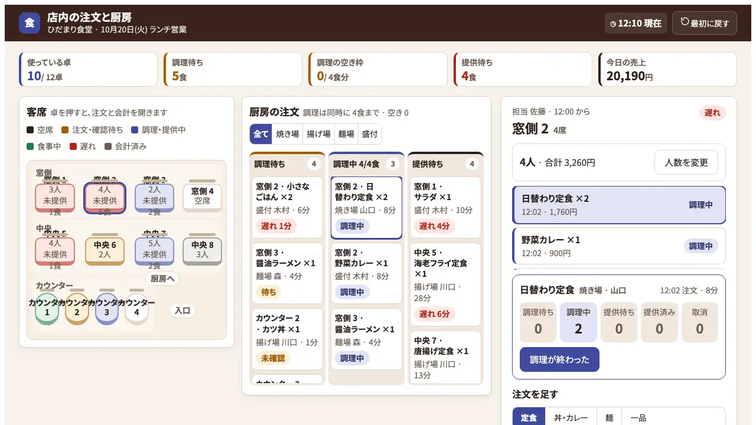Click the 今日の売上 20,190円 summary card
This screenshot has height=425, width=756.
point(667,70)
